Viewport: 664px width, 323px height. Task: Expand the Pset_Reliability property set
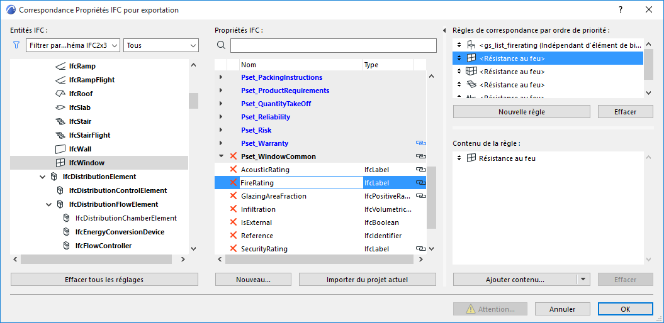(220, 117)
